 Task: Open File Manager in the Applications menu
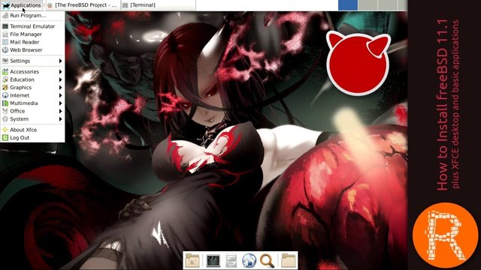32,34
